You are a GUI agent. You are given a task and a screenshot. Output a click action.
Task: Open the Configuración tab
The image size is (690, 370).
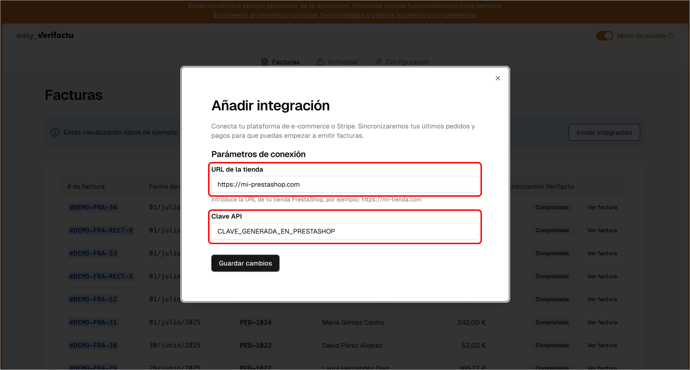coord(402,62)
